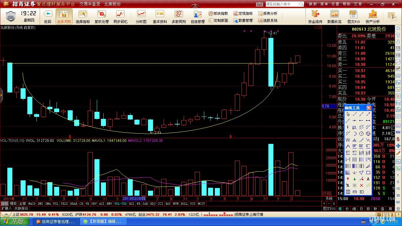This screenshot has height=226, width=402.
Task: Switch to the 模板 template tab
Action: [x=13, y=204]
